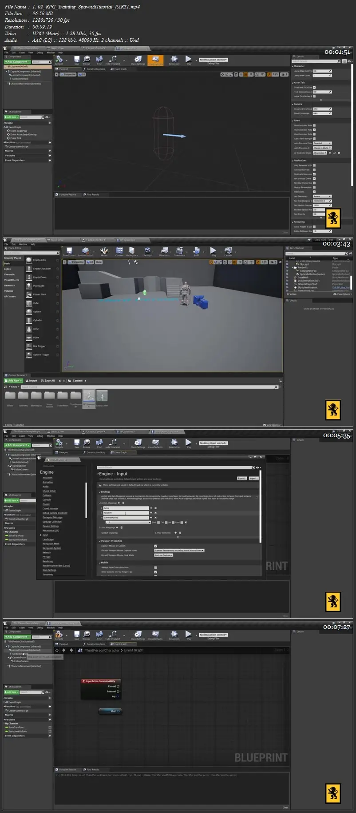Click highlighted Class Defaults in the 00:01:51 frame
Screen dimensions: 356x813
(x=155, y=60)
